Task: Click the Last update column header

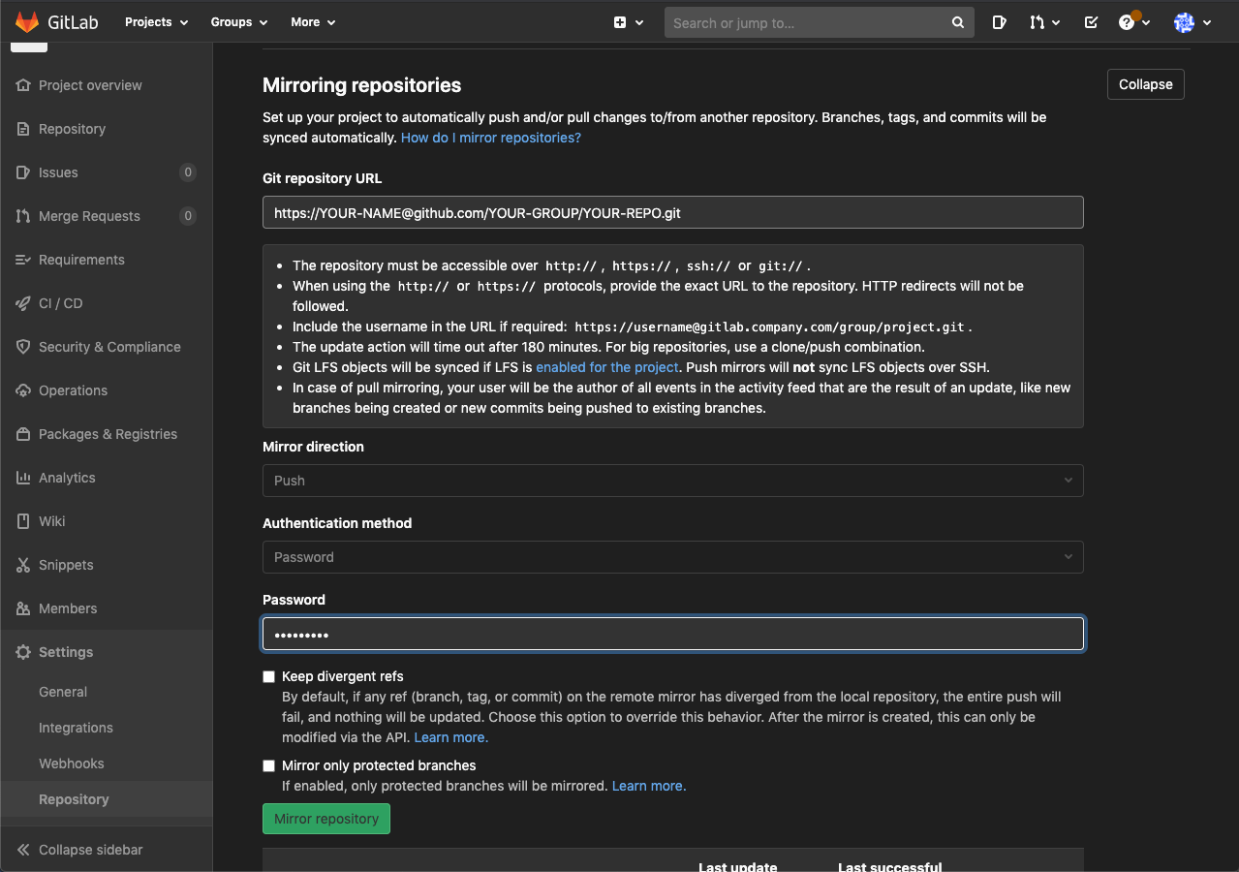Action: (x=737, y=866)
